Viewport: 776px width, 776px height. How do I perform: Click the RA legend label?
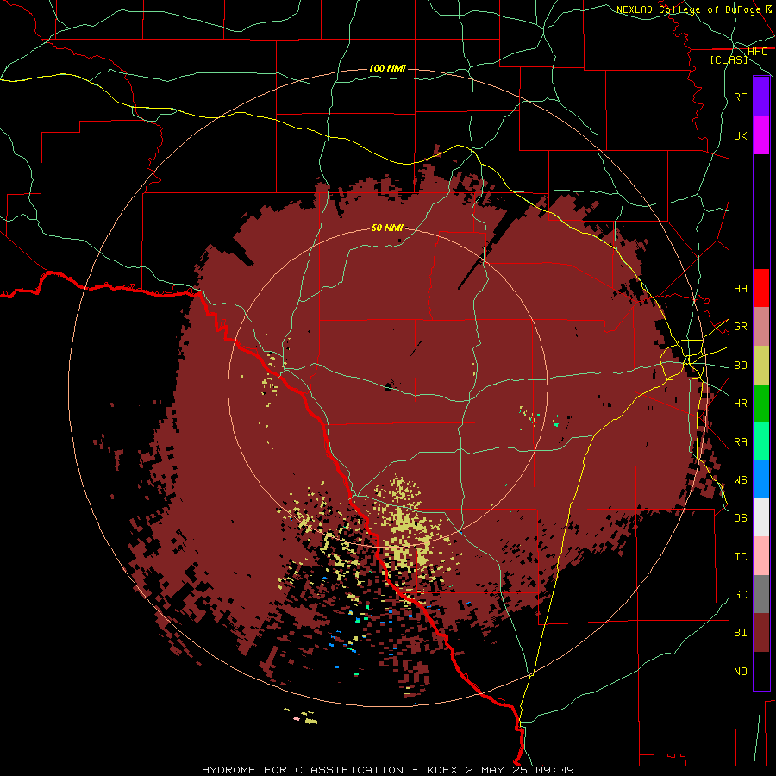click(740, 442)
